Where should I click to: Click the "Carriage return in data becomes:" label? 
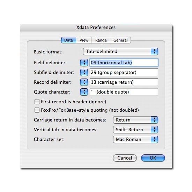pyautogui.click(x=70, y=120)
